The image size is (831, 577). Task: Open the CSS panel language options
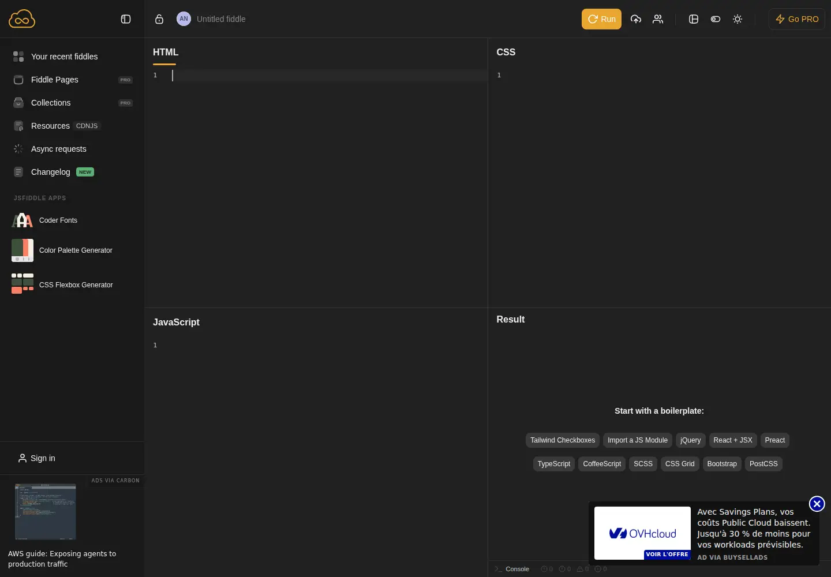tap(506, 52)
